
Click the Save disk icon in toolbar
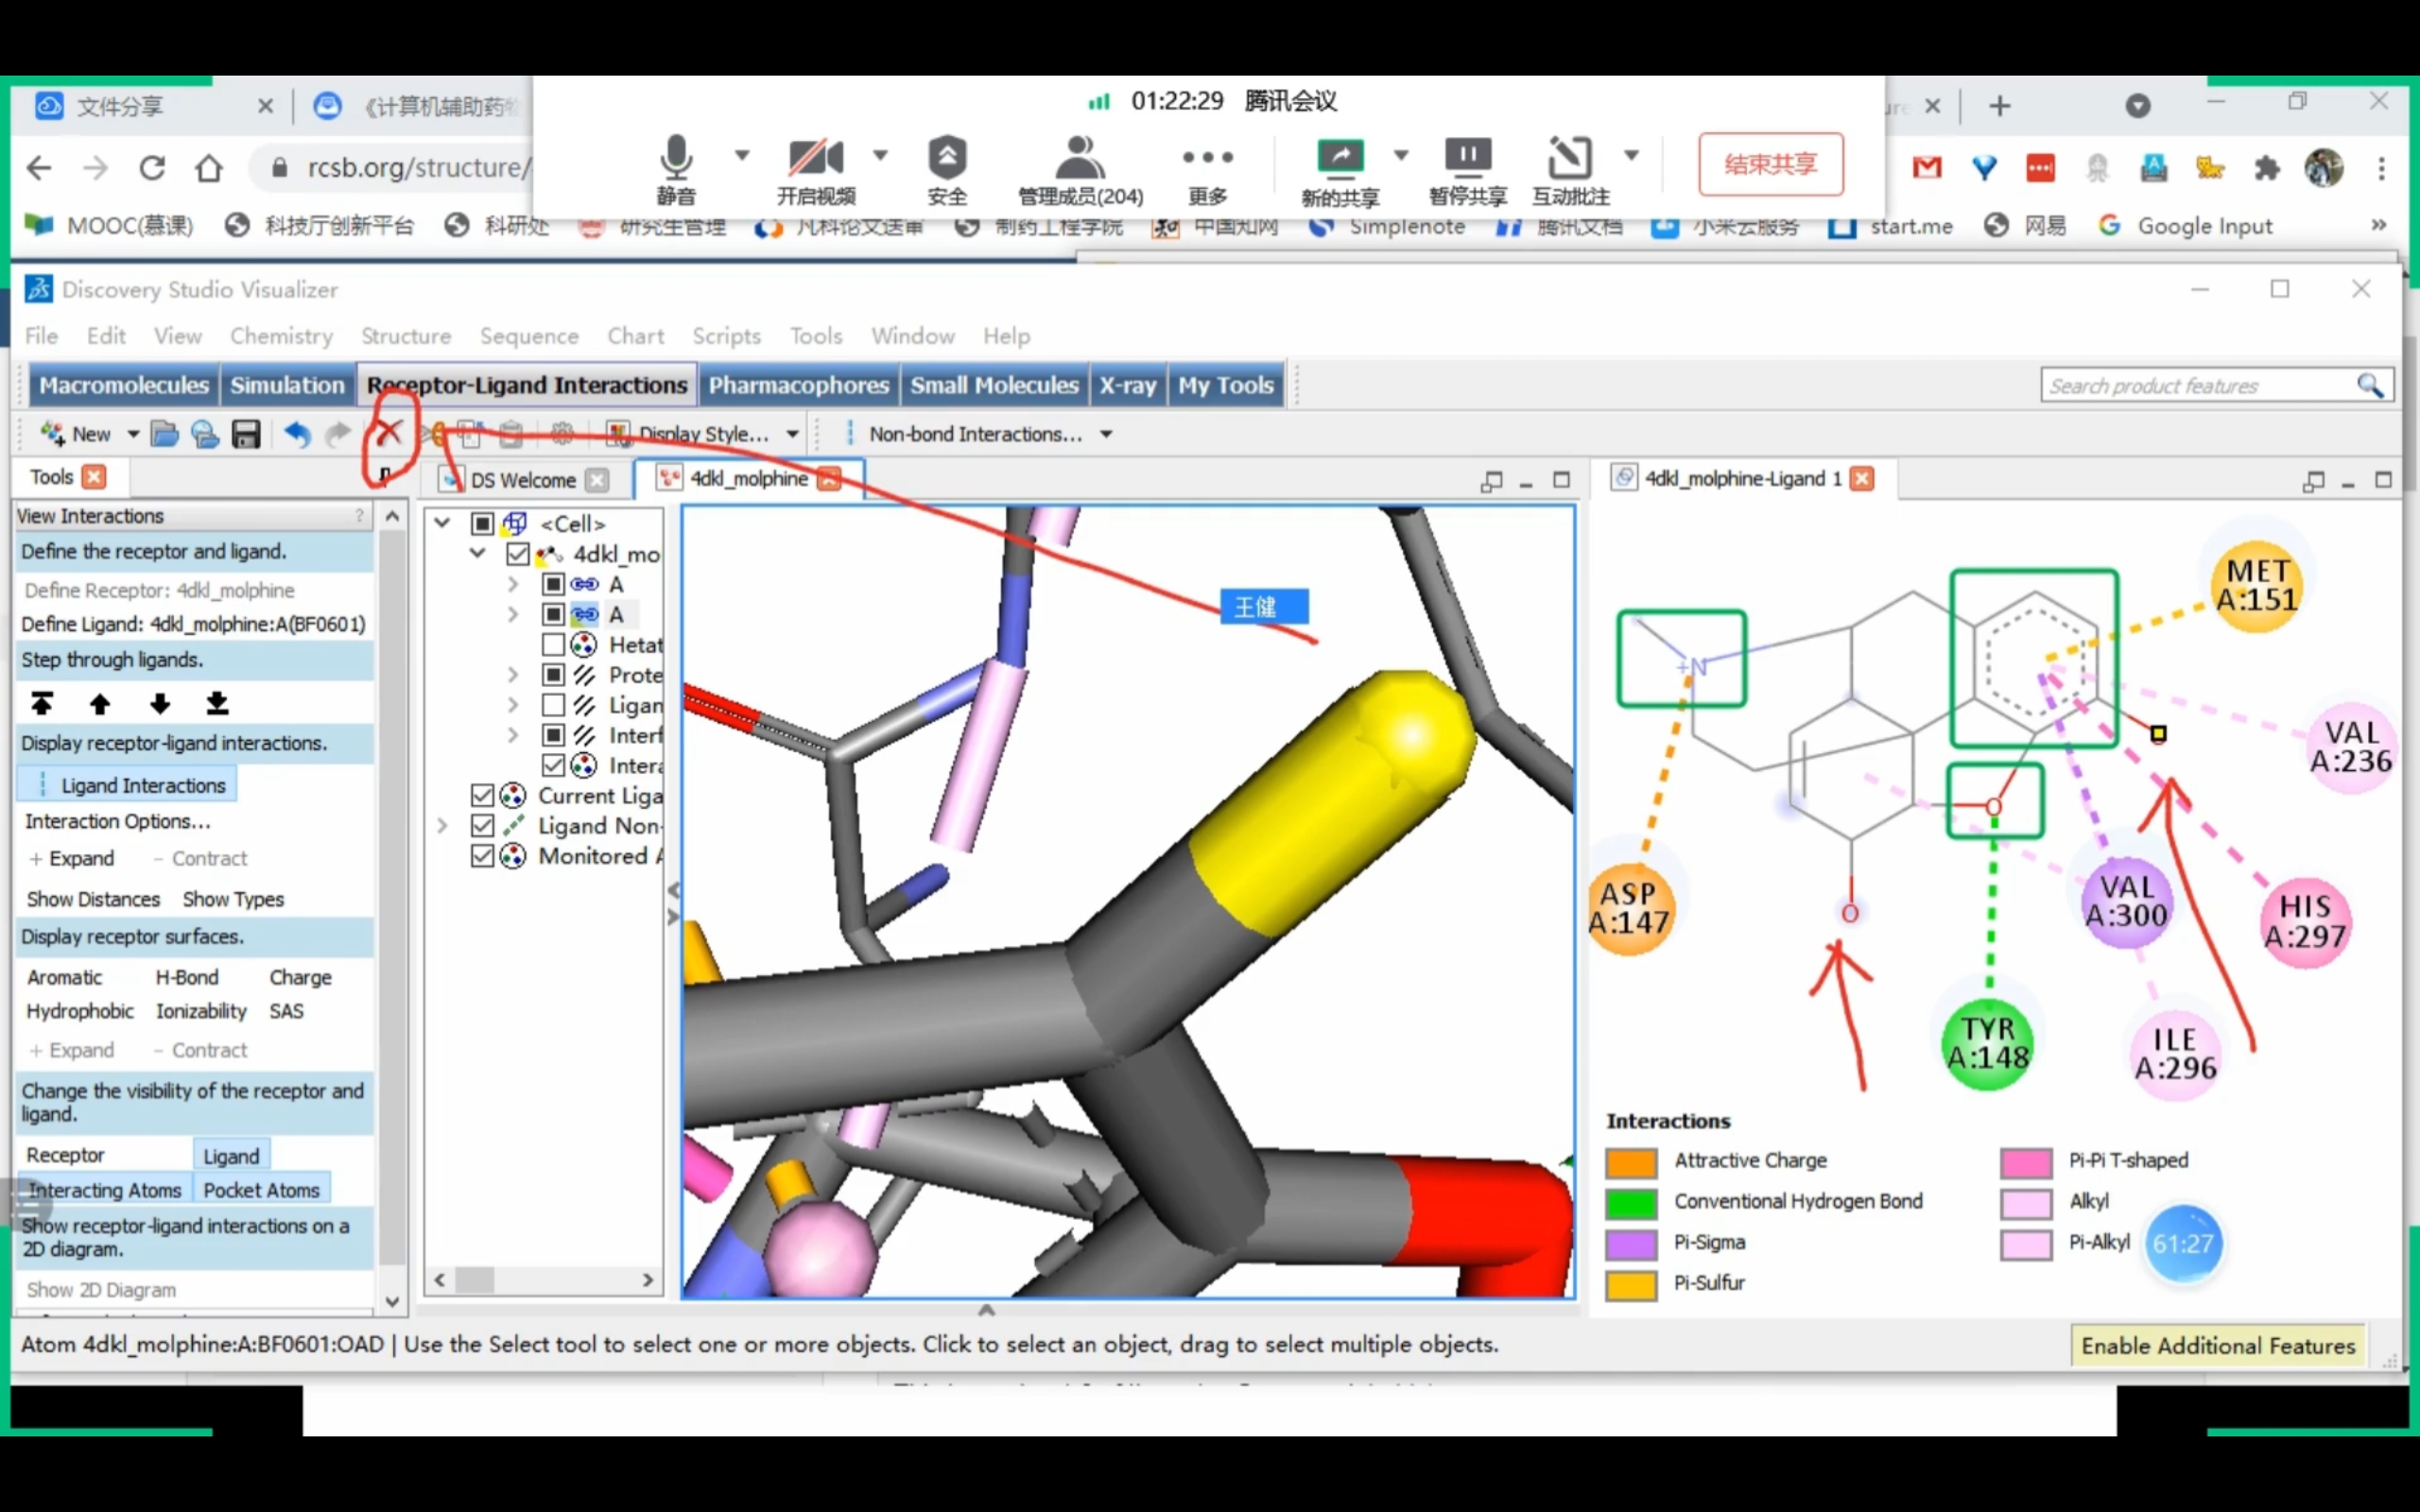point(246,434)
